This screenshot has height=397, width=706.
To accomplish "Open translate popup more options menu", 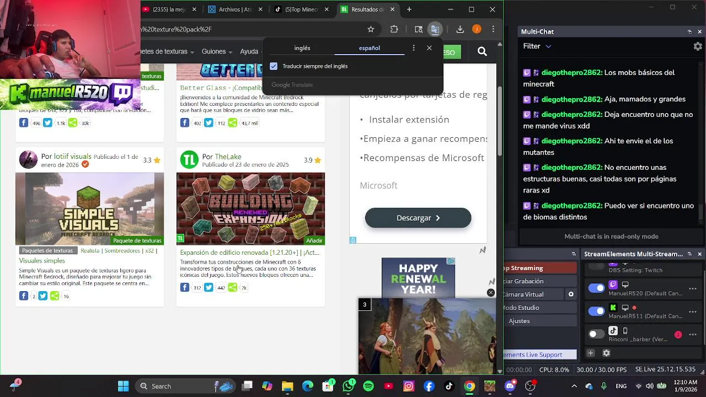I will pos(414,48).
